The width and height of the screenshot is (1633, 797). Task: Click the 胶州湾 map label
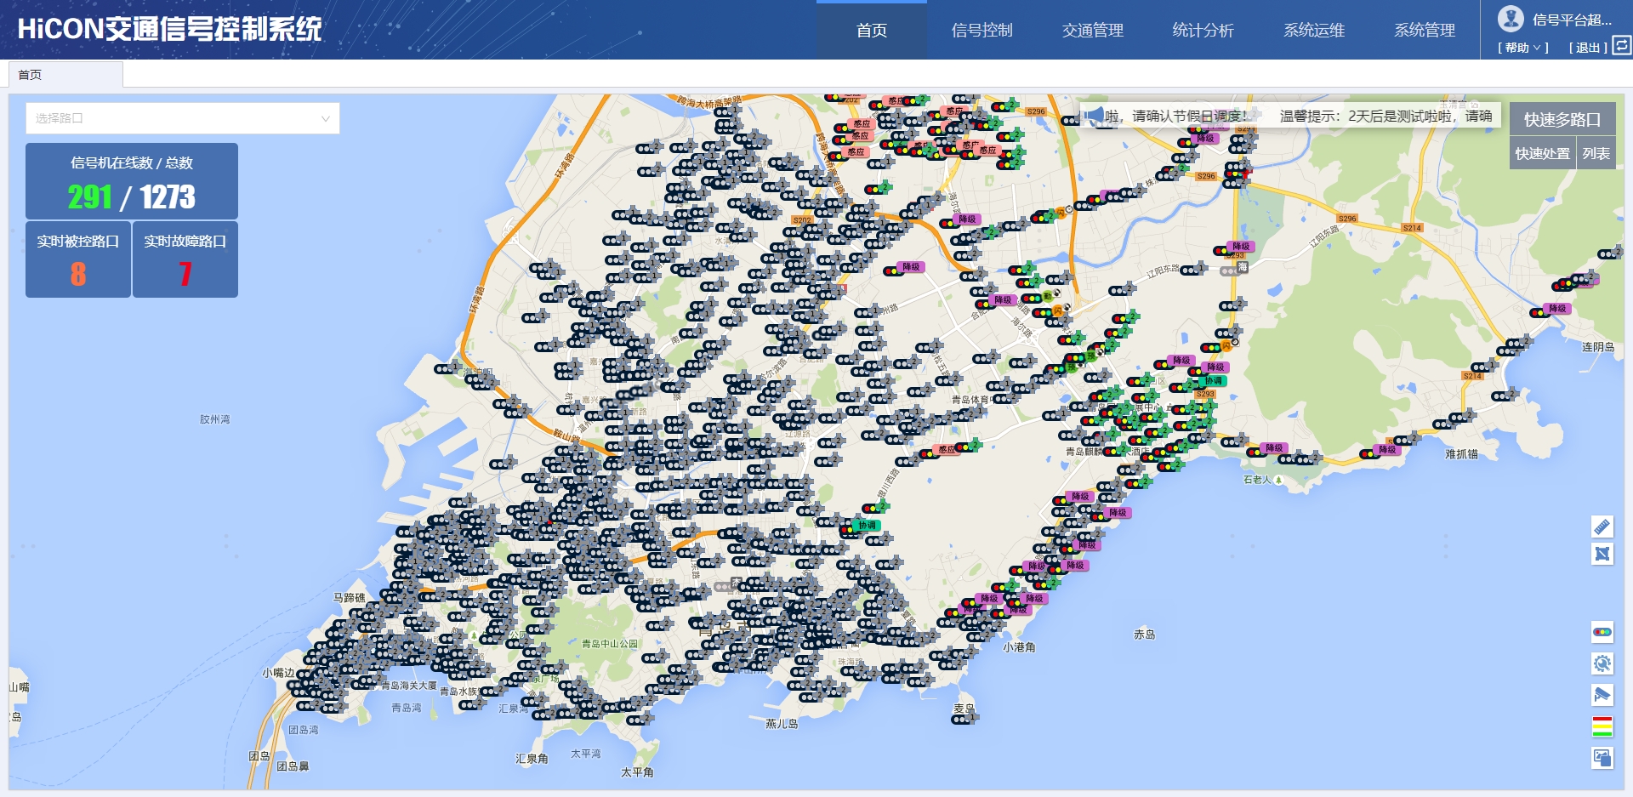214,419
